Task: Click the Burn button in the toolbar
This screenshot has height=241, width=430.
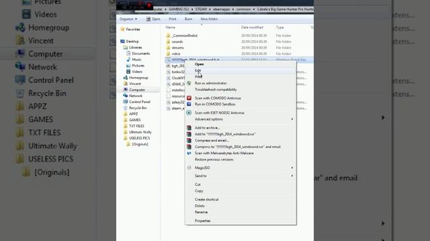Action: tap(188, 19)
